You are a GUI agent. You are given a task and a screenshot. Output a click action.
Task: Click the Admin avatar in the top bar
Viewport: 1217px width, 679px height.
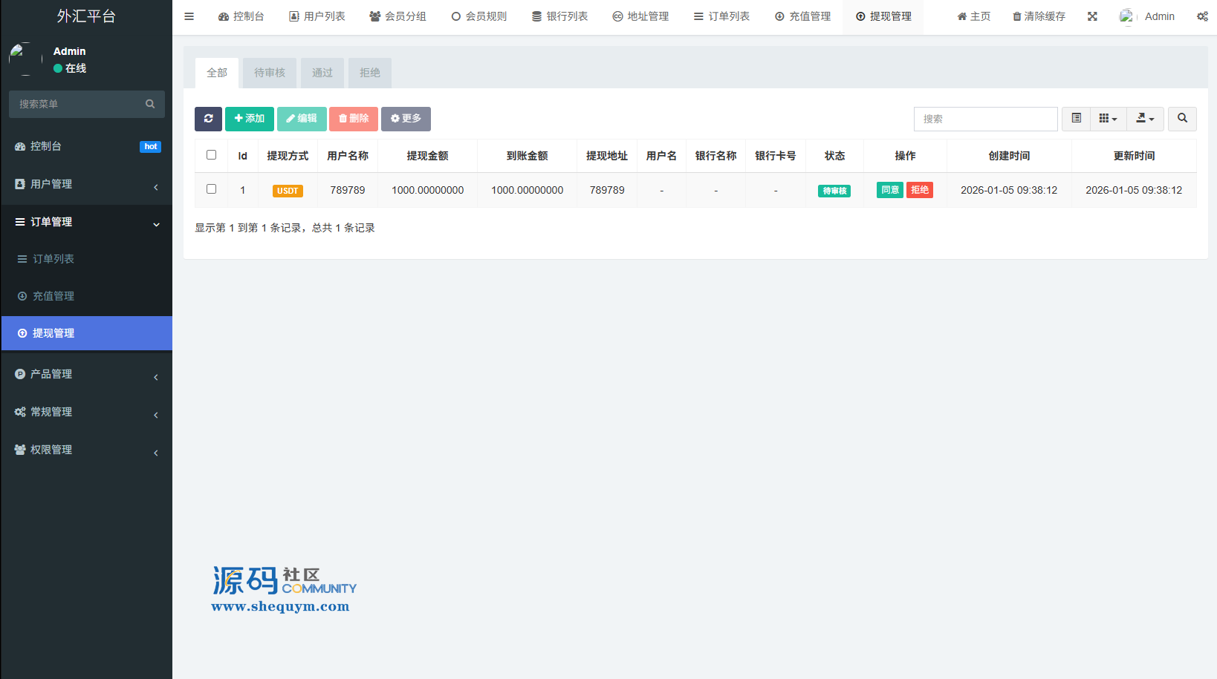(1127, 16)
